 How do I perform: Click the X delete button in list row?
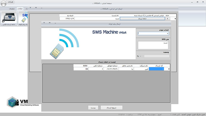point(168,19)
